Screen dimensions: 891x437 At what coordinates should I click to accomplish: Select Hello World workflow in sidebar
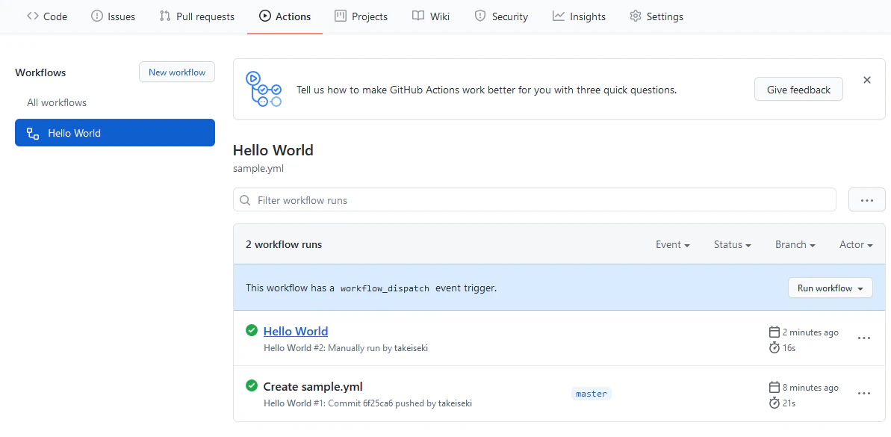115,133
